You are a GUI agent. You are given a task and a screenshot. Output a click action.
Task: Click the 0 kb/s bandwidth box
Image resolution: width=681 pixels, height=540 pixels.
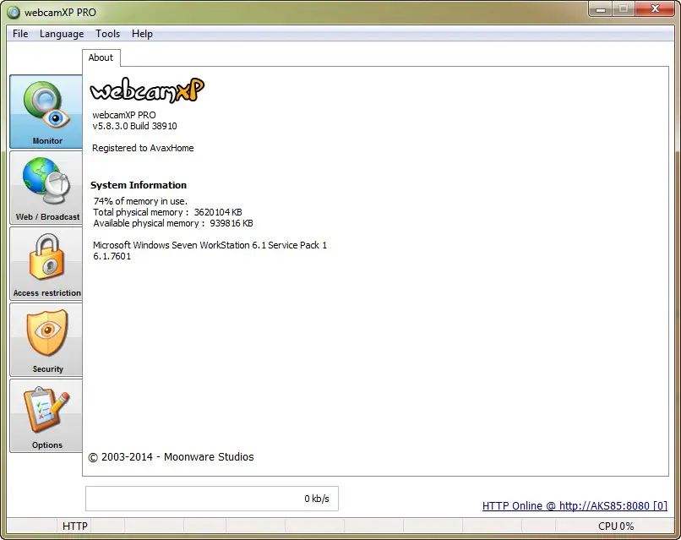212,499
